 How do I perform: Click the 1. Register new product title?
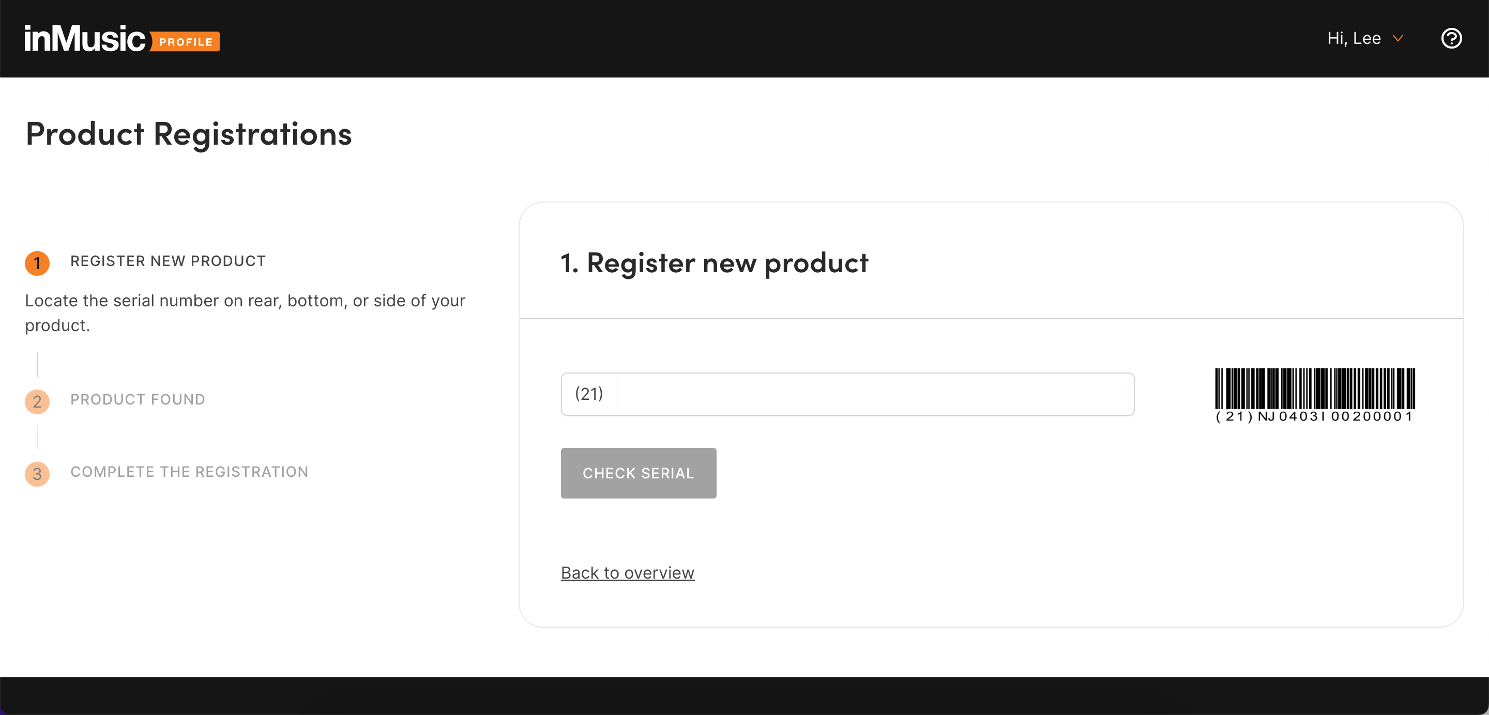tap(715, 263)
